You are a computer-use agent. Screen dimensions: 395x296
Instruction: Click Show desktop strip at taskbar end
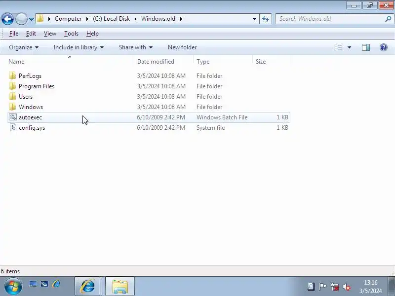[391, 286]
